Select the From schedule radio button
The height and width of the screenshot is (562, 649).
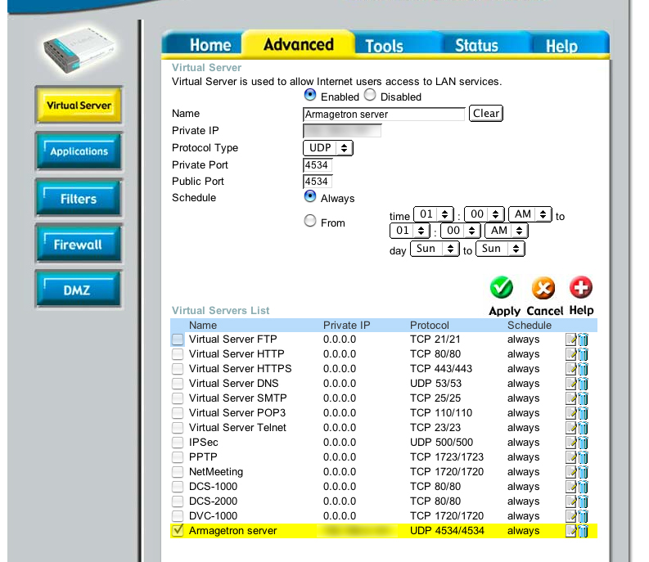tap(310, 221)
